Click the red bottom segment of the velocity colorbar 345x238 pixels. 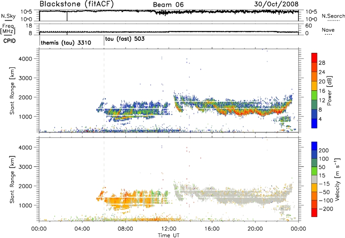click(314, 213)
